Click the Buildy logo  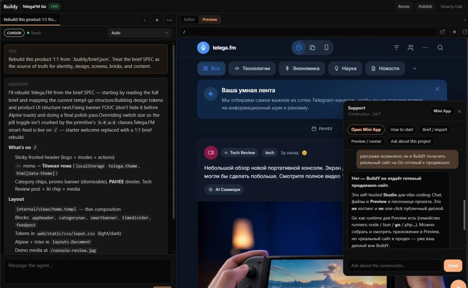11,7
